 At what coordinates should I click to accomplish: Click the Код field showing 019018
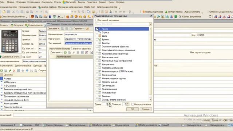coord(214,35)
